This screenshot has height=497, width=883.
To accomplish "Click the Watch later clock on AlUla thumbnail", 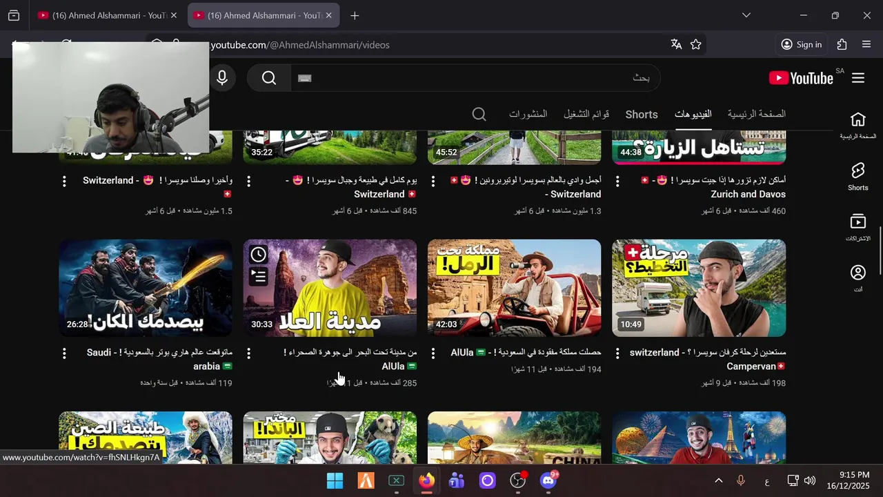I will click(x=258, y=255).
